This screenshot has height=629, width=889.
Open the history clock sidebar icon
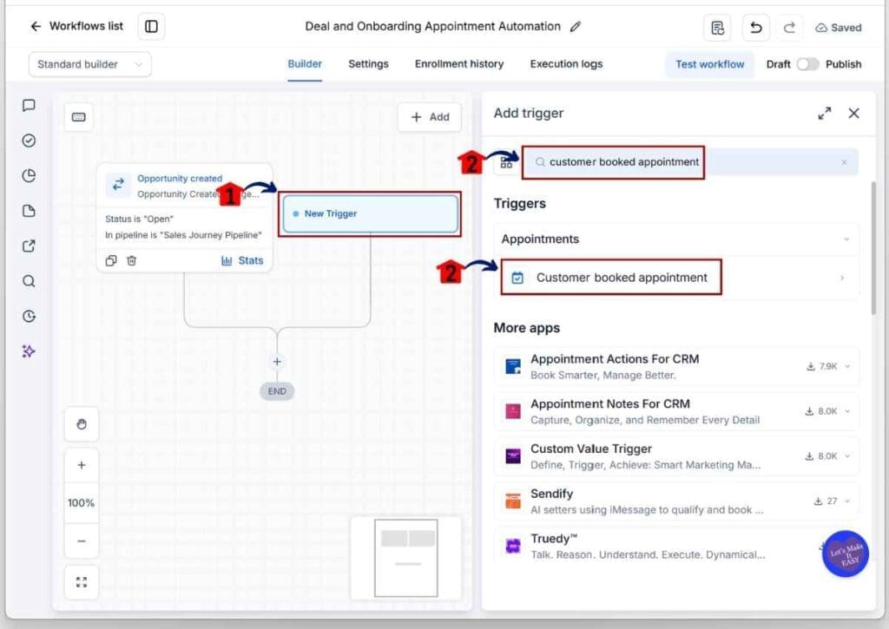(x=29, y=316)
